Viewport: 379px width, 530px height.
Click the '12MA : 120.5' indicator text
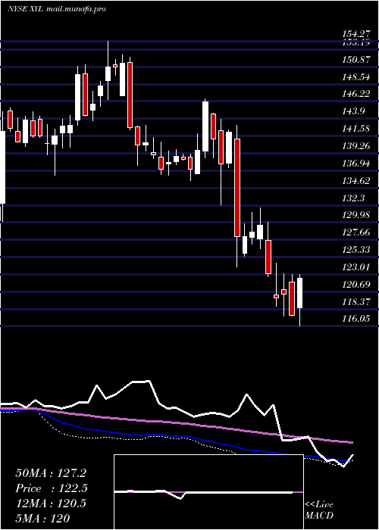click(x=51, y=503)
